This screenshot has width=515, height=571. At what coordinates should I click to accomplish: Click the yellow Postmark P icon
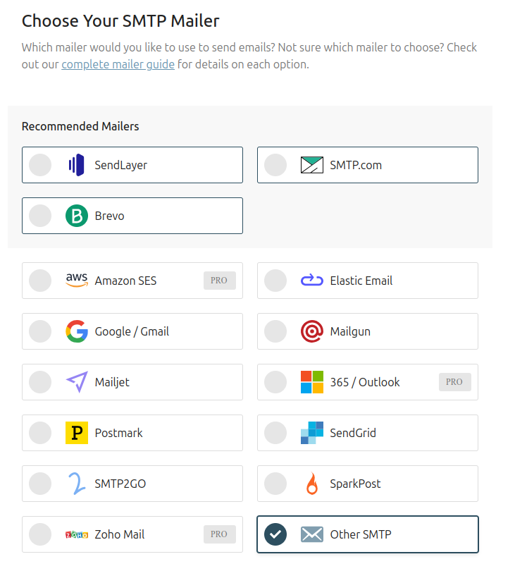pos(77,433)
